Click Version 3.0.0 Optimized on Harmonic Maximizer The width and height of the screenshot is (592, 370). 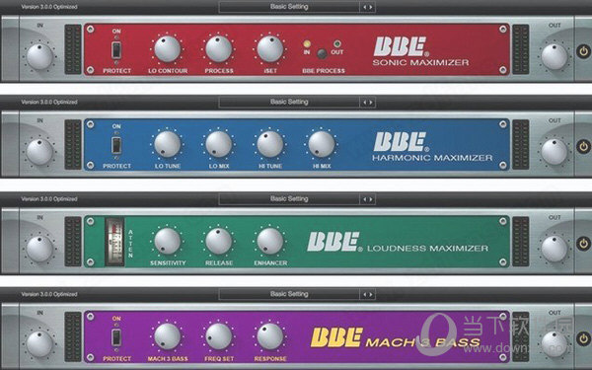tap(49, 102)
